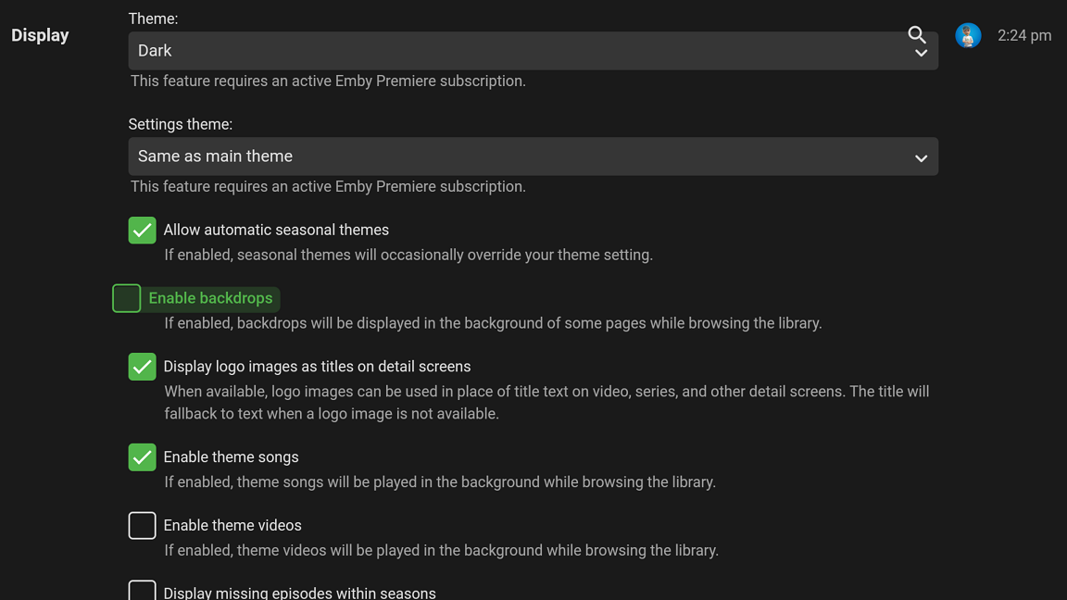Open the user profile avatar

click(968, 35)
